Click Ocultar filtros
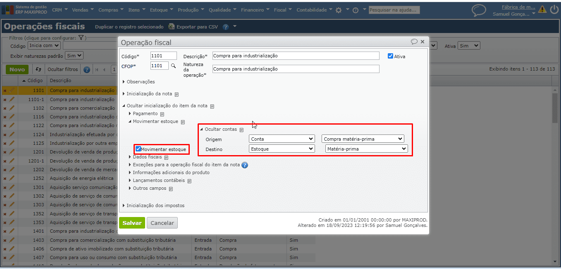 (62, 69)
